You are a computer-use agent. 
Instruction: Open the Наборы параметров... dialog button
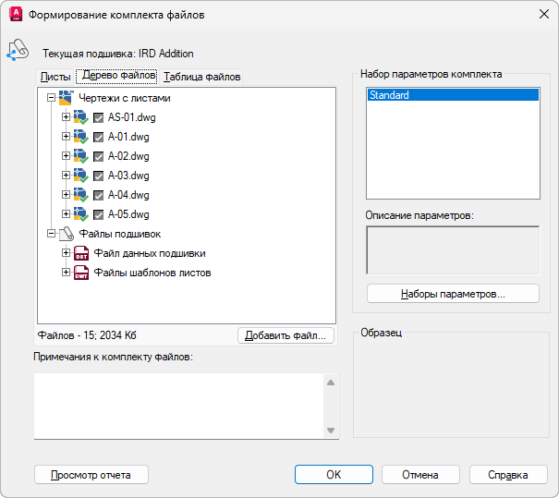453,294
